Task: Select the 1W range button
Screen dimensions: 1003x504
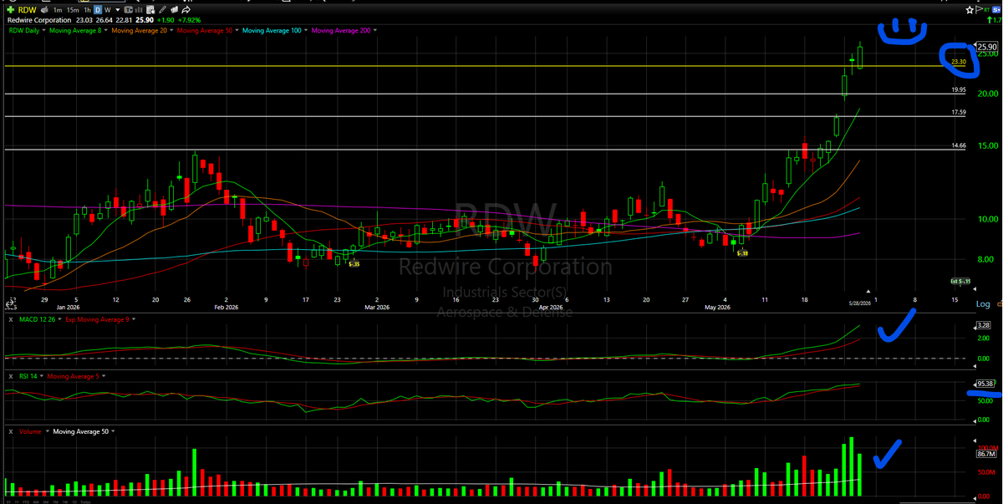Action: pyautogui.click(x=65, y=501)
